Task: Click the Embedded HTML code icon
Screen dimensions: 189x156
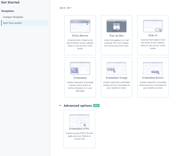Action: coord(81,123)
